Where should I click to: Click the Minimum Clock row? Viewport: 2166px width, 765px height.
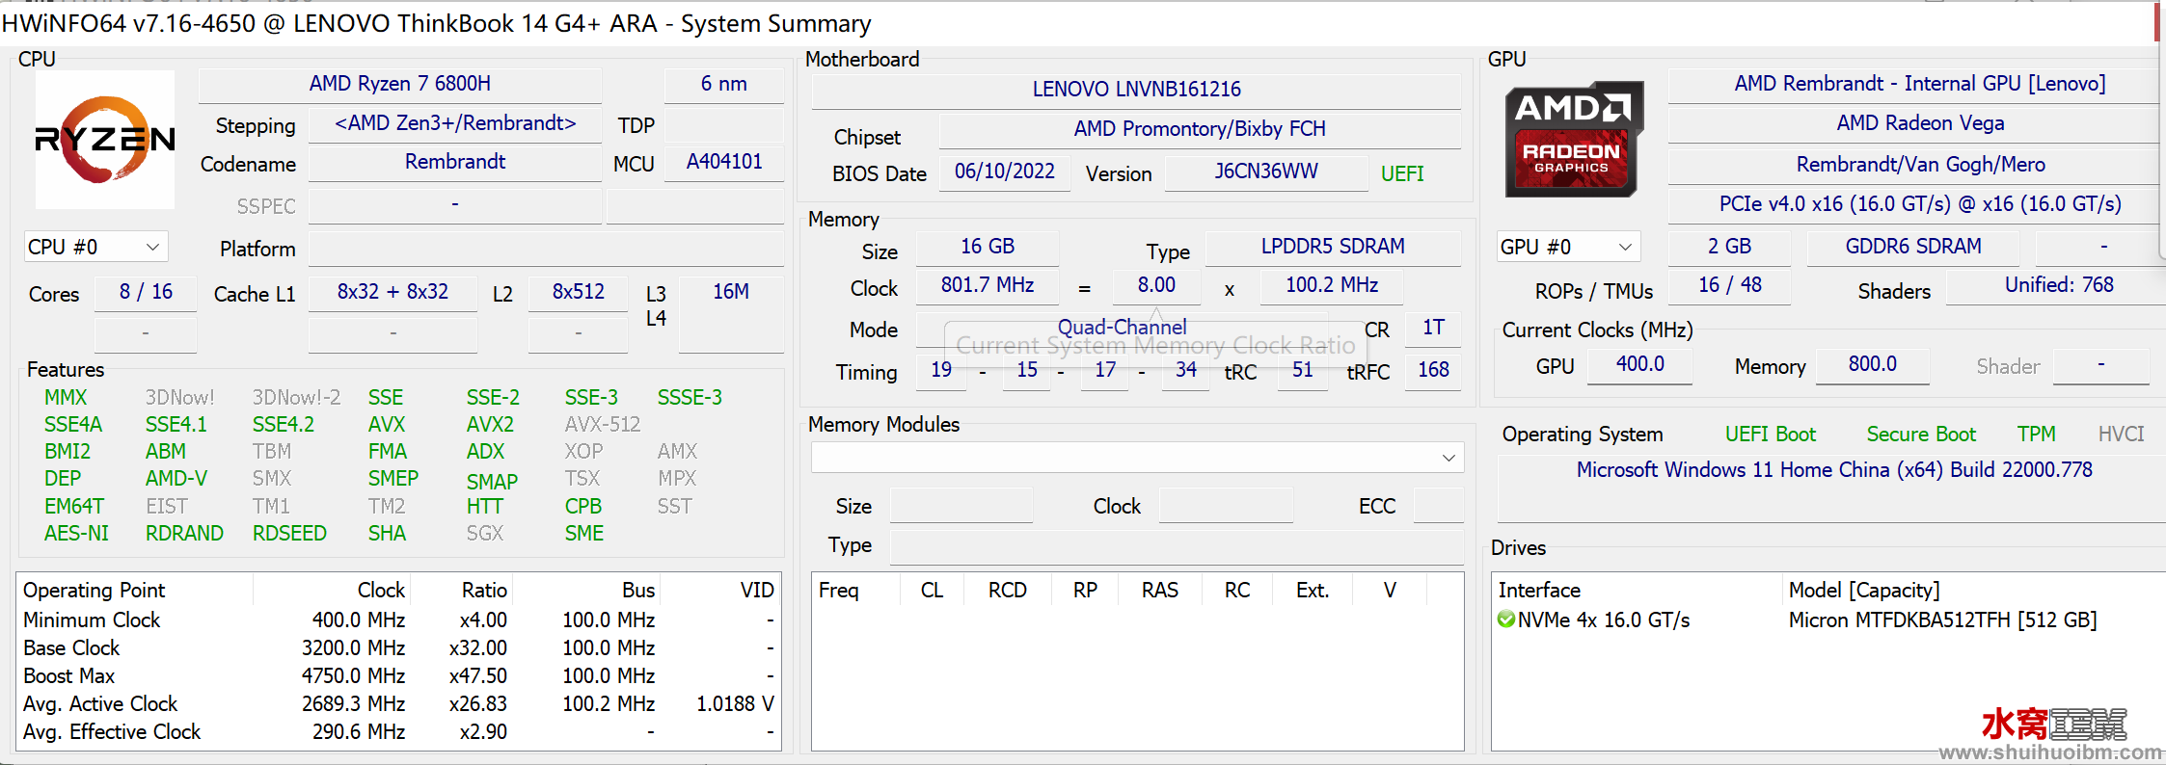click(399, 620)
